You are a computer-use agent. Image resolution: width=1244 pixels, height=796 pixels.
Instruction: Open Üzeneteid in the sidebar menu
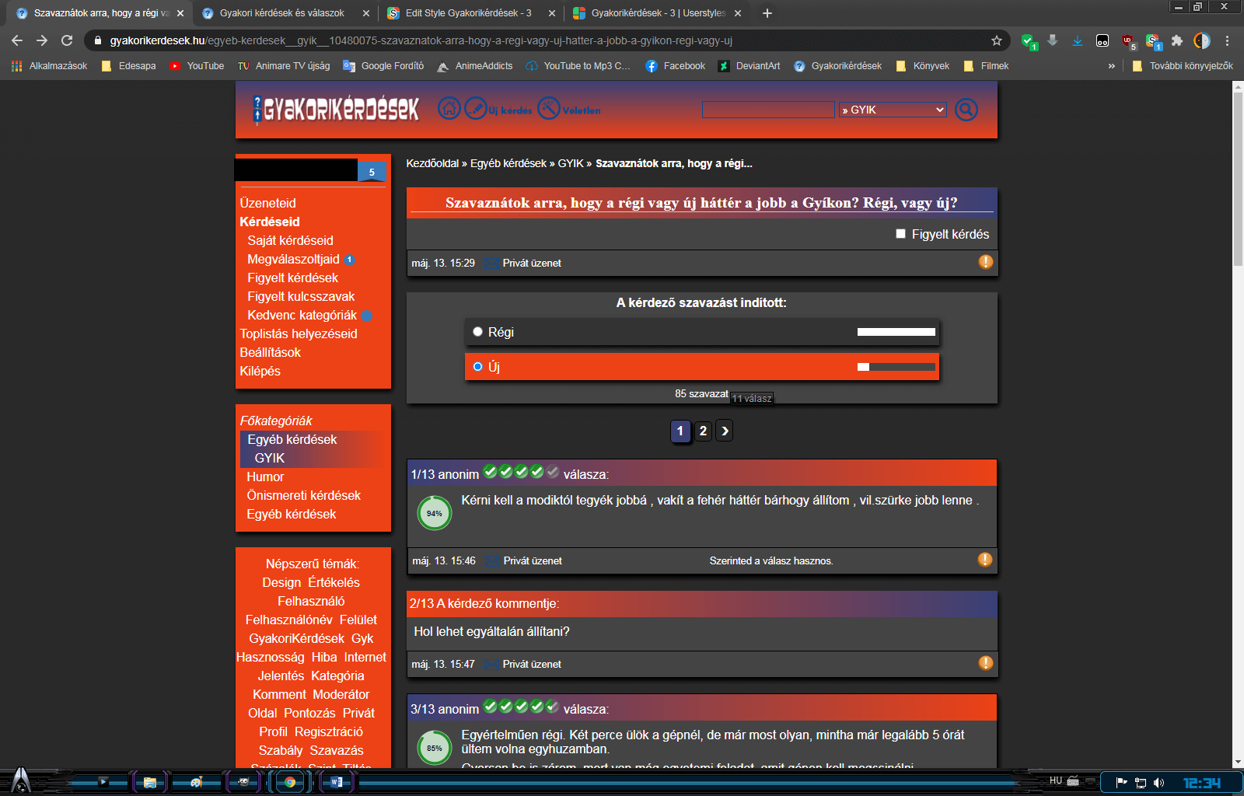click(x=267, y=203)
